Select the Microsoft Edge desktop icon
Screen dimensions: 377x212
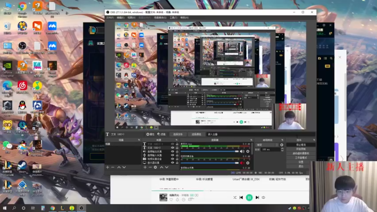point(7,89)
